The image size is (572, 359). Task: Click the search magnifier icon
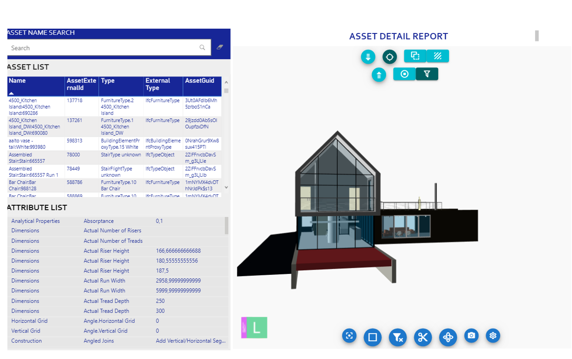[203, 48]
